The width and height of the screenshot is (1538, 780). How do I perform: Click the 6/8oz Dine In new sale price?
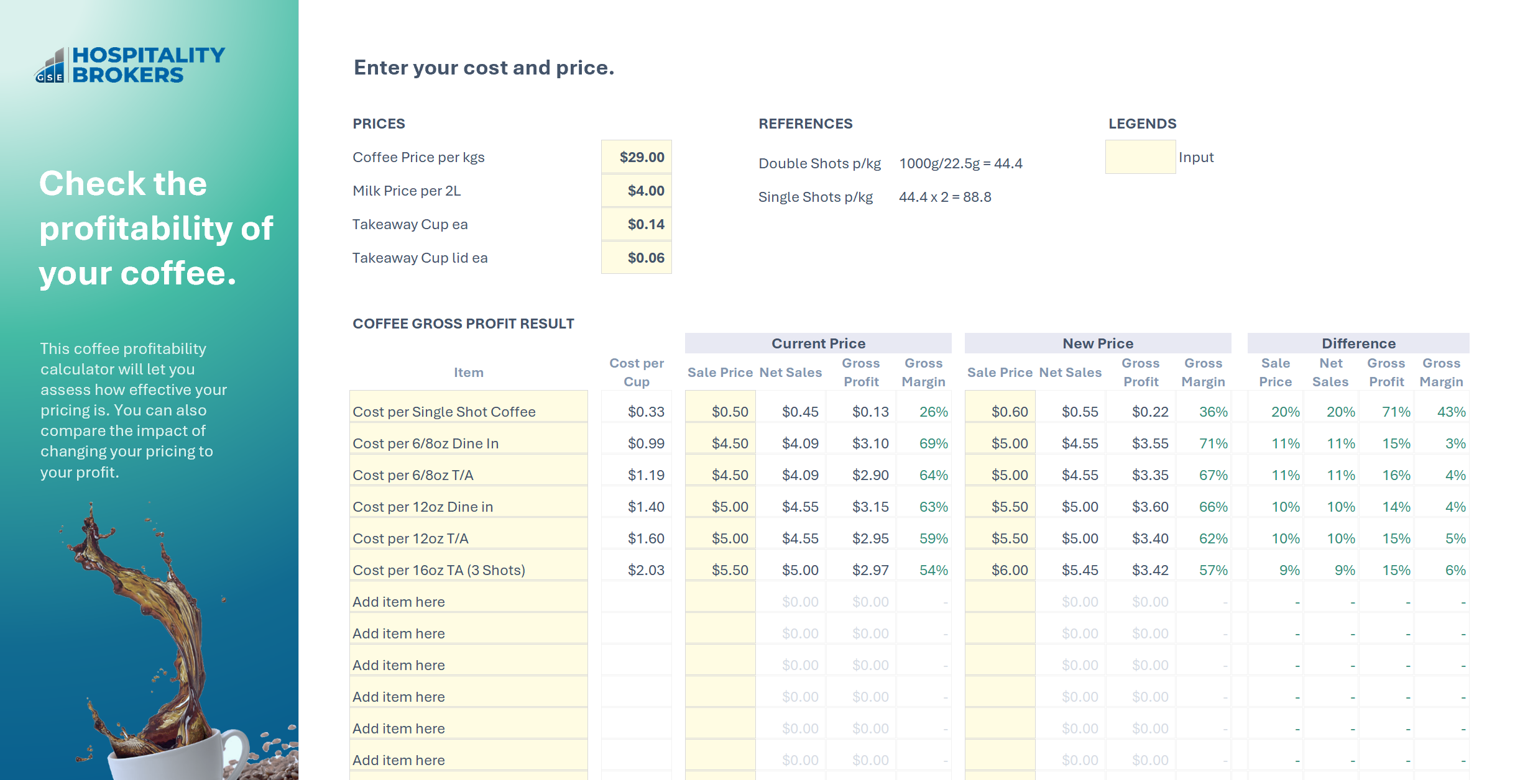(1000, 438)
